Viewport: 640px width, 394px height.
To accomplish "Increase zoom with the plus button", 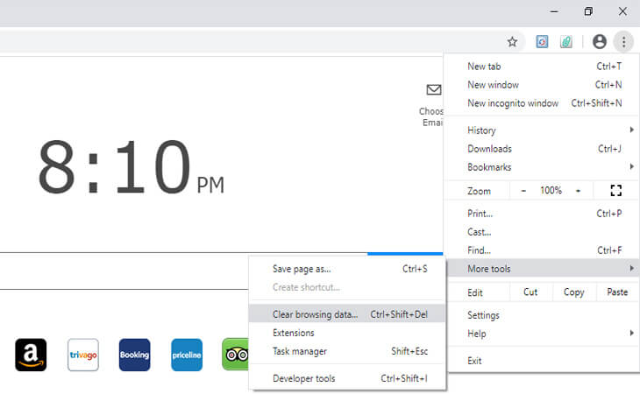I will 578,191.
